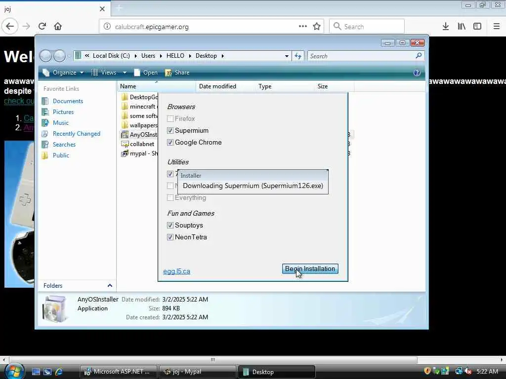Uncheck the Supermium checkbox
506x379 pixels.
170,130
